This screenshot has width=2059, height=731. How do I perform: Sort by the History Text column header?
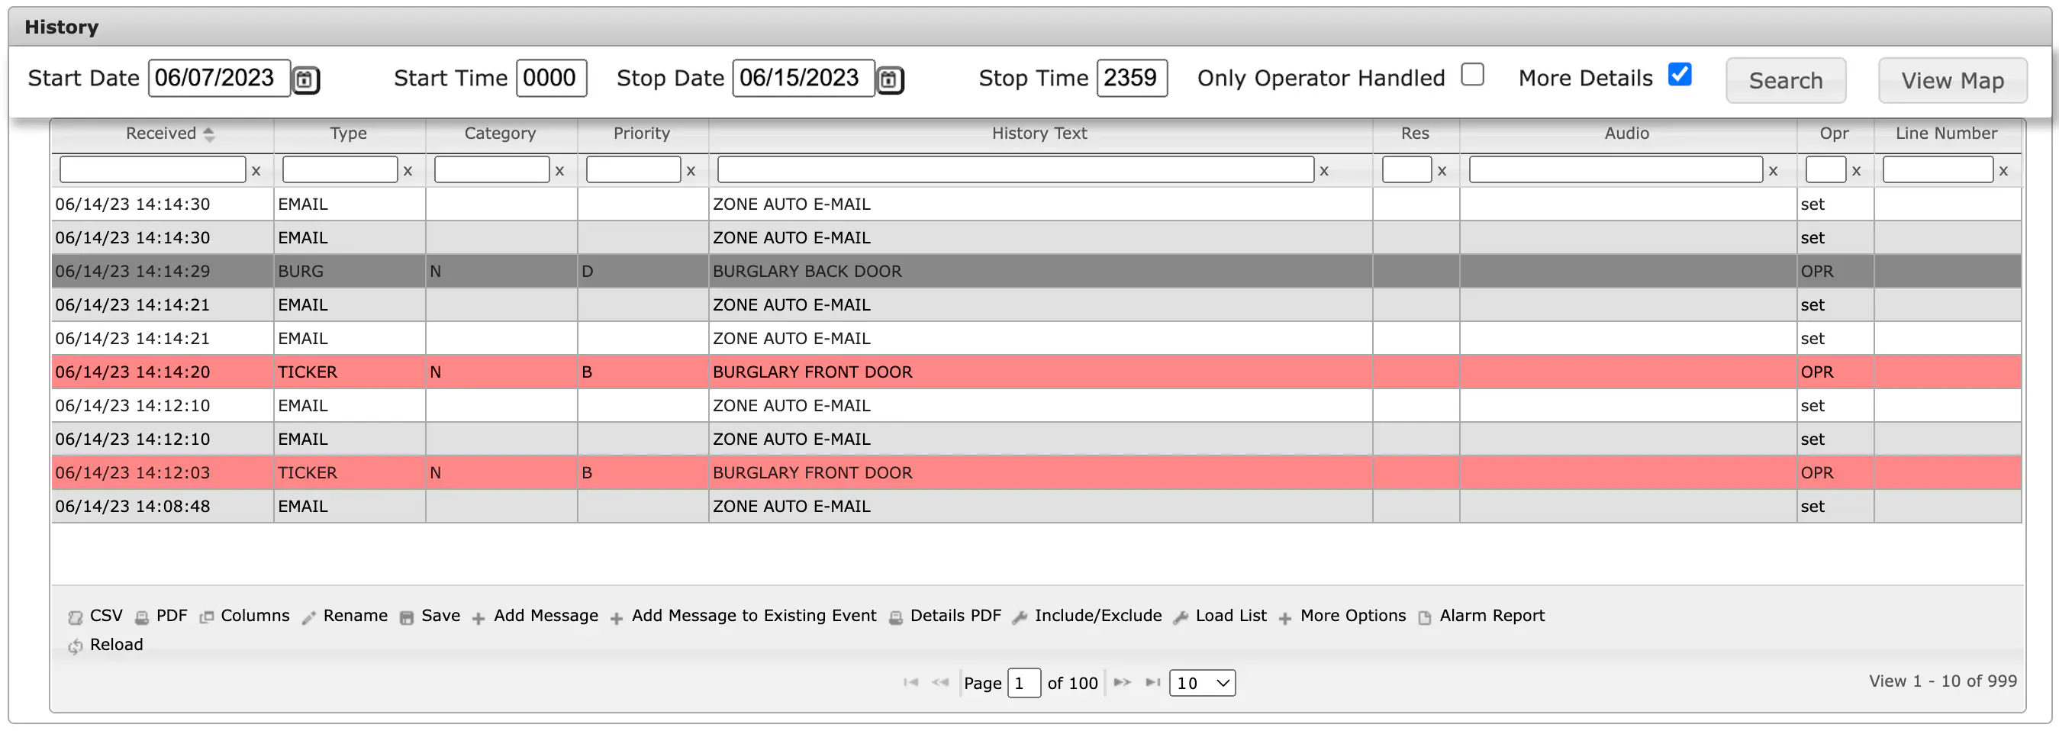pos(1040,134)
